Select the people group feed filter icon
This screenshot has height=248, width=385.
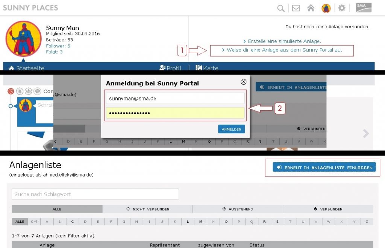(x=29, y=91)
